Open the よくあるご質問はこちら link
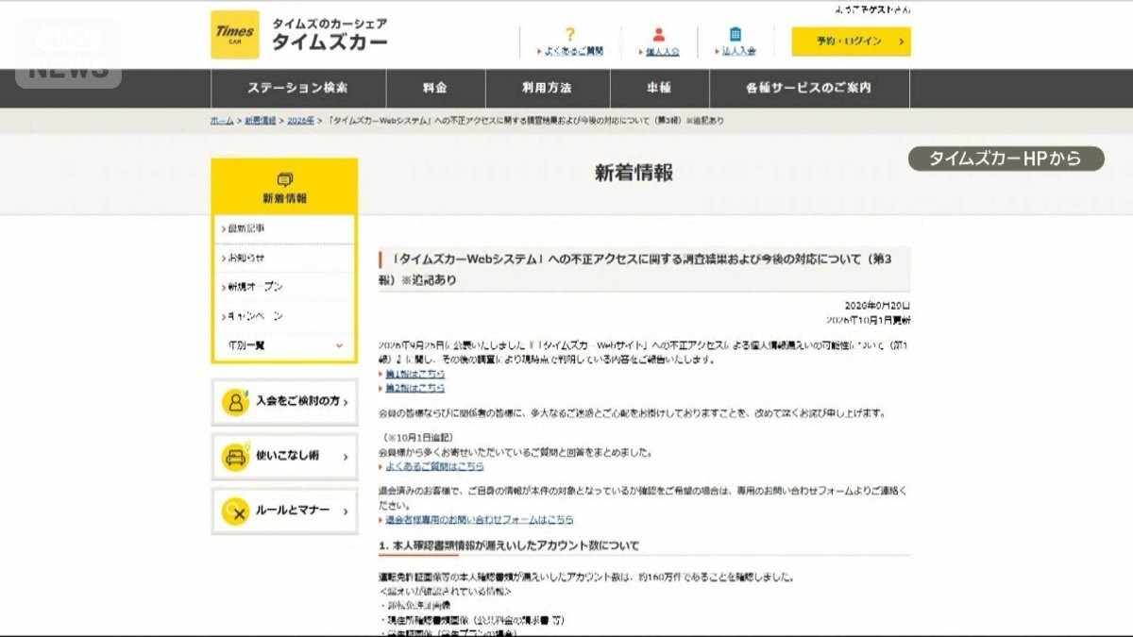 pyautogui.click(x=434, y=466)
